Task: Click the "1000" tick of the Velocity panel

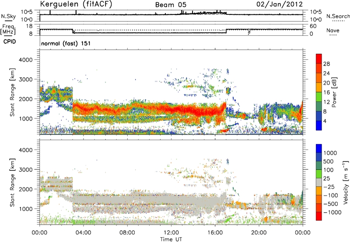Action: coord(25,209)
